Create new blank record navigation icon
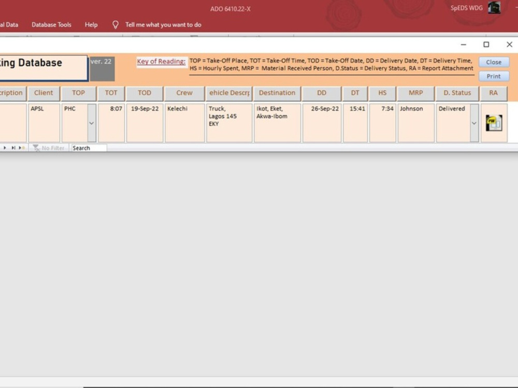The image size is (518, 388). [22, 148]
